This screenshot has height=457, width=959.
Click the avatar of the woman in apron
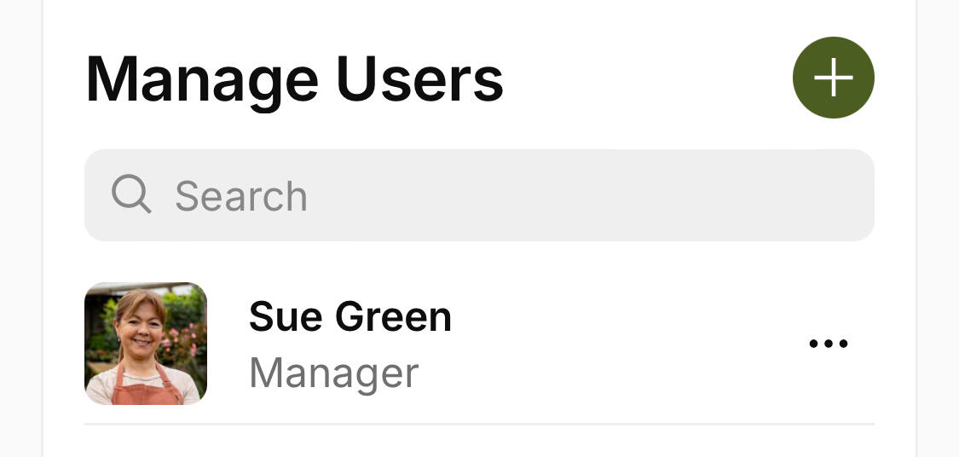146,343
